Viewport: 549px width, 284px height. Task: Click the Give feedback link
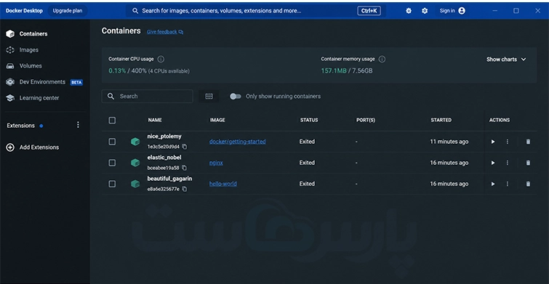pyautogui.click(x=165, y=32)
